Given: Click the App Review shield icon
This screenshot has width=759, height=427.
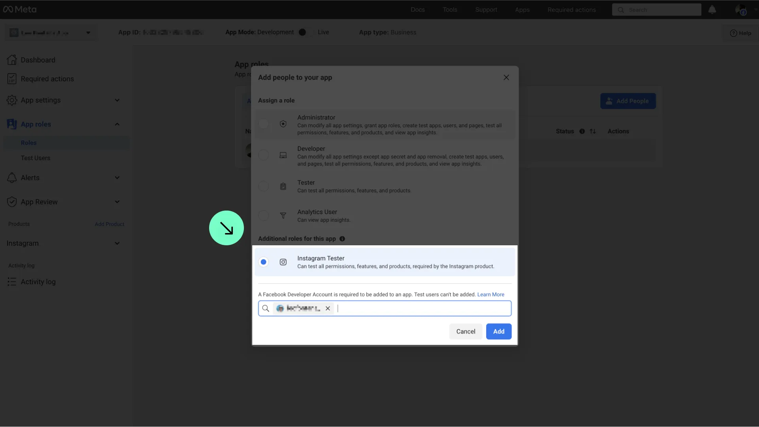Looking at the screenshot, I should click(x=12, y=201).
